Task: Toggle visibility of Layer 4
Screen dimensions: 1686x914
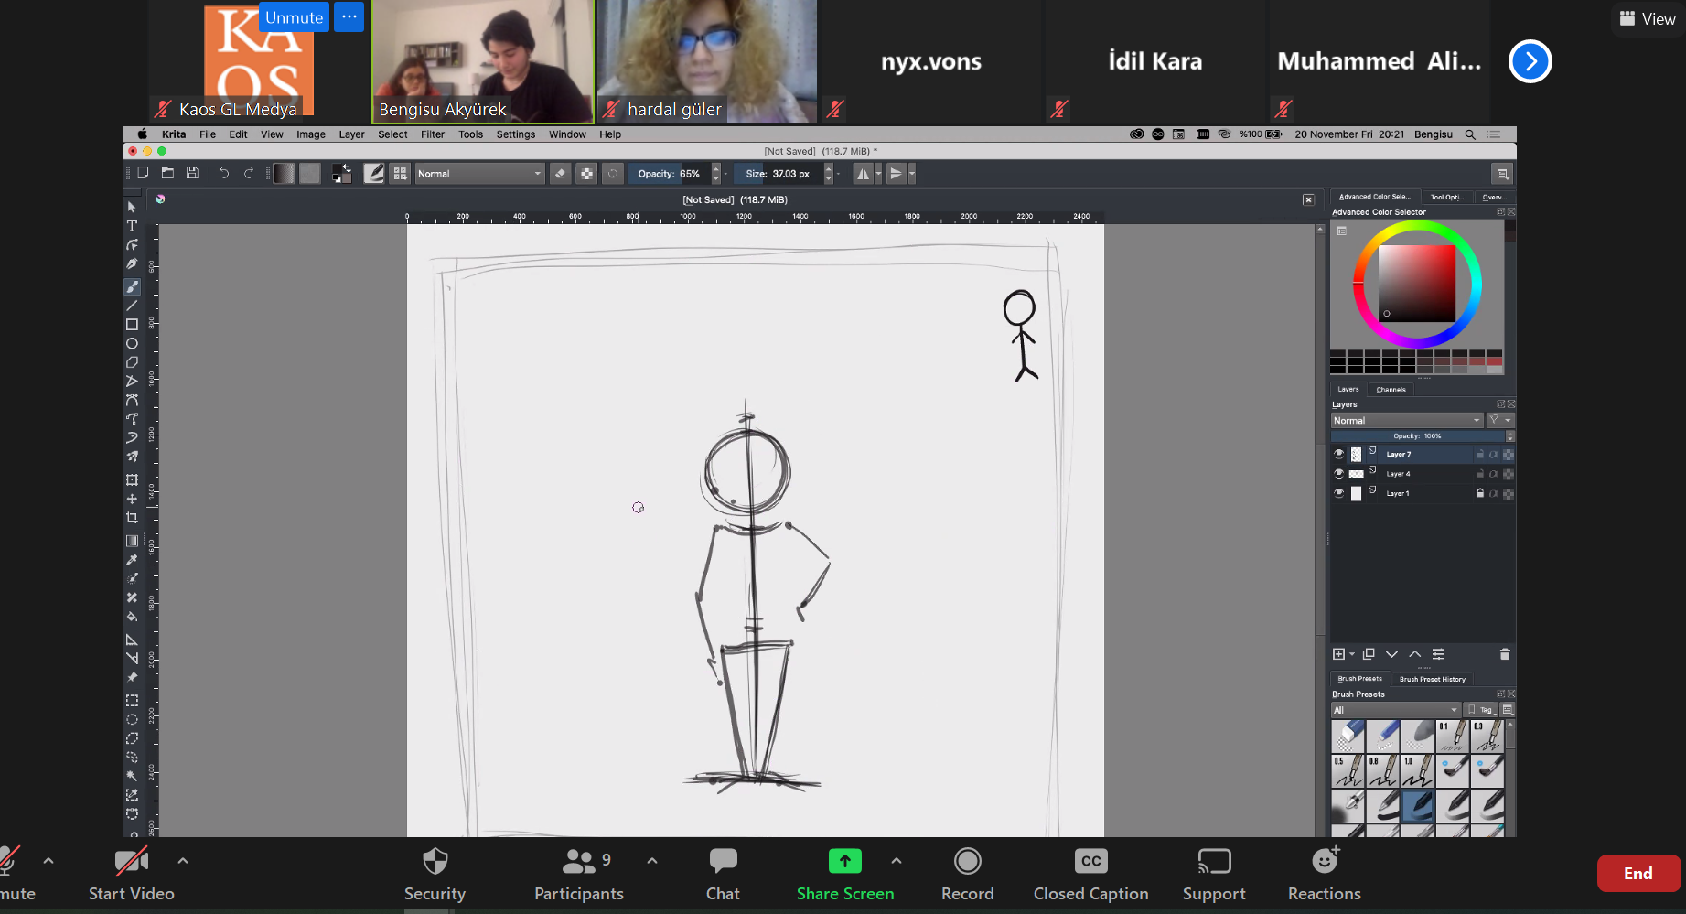Action: click(1339, 474)
